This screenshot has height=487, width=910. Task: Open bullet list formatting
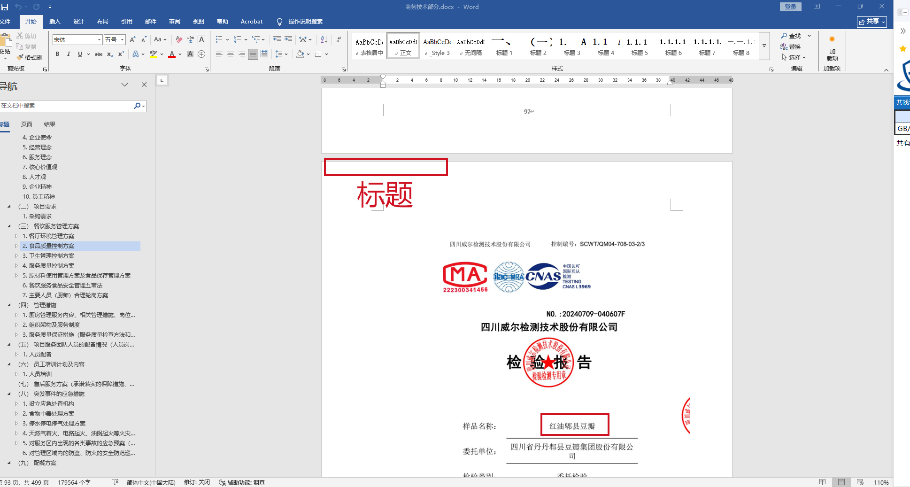pos(219,39)
